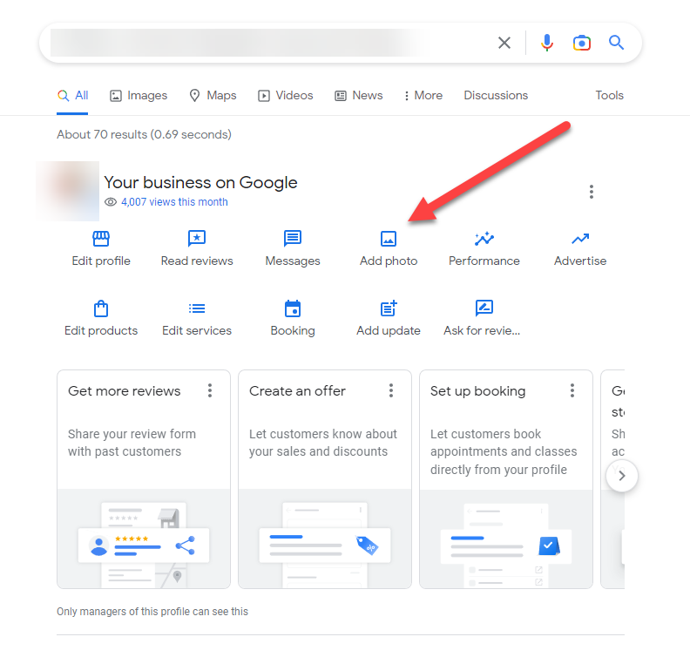Click the Add update post icon

click(x=389, y=308)
